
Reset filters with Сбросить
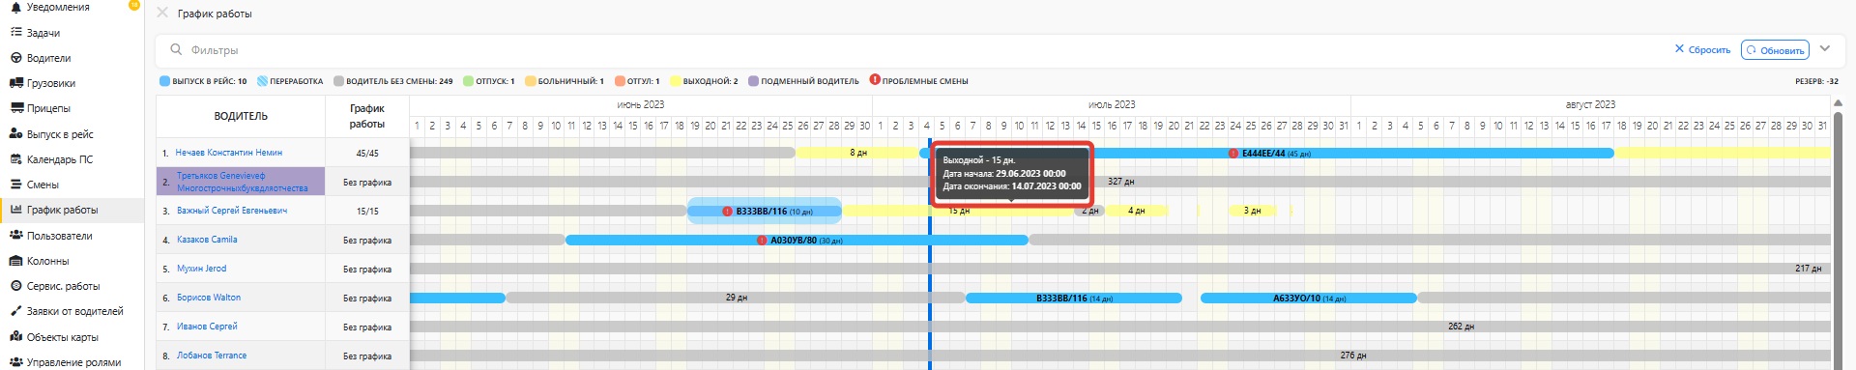coord(1702,49)
